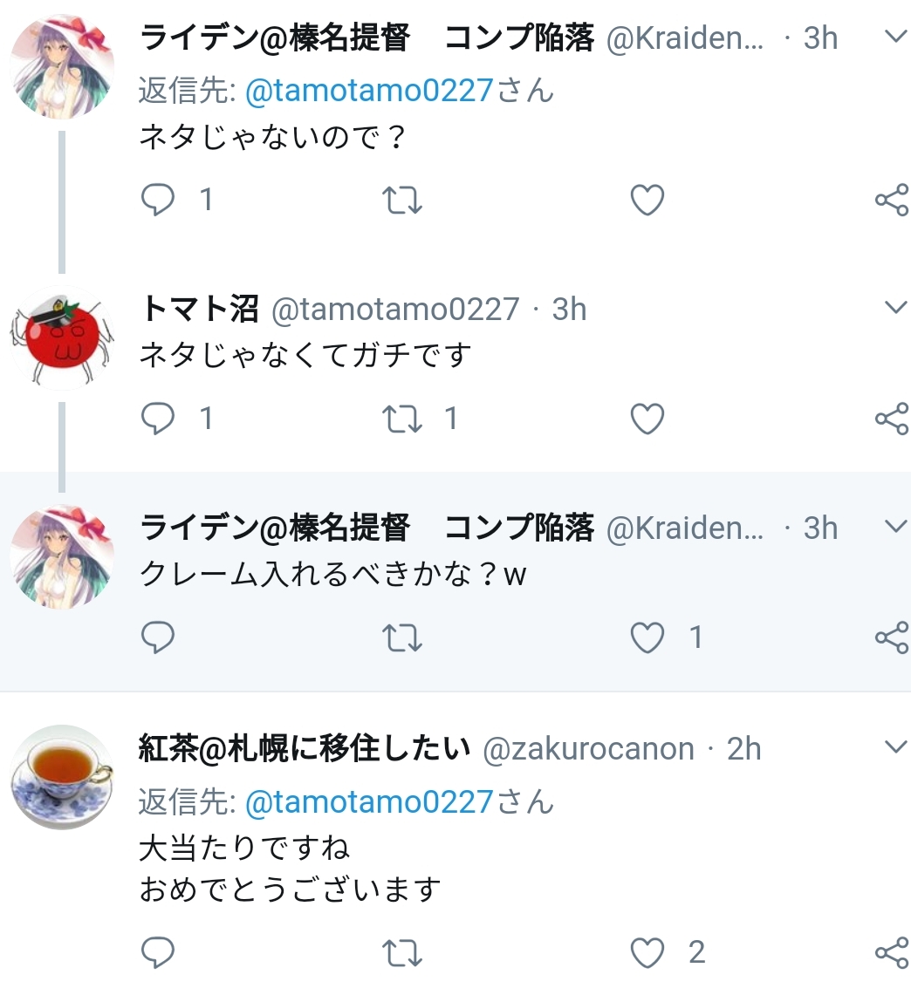Share the 紅茶 user's tweet
911x995 pixels.
pyautogui.click(x=892, y=952)
